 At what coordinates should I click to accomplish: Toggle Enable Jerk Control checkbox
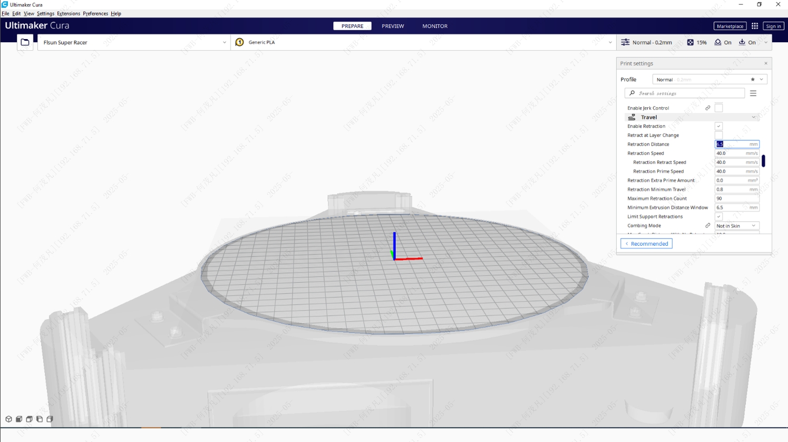[x=718, y=108]
